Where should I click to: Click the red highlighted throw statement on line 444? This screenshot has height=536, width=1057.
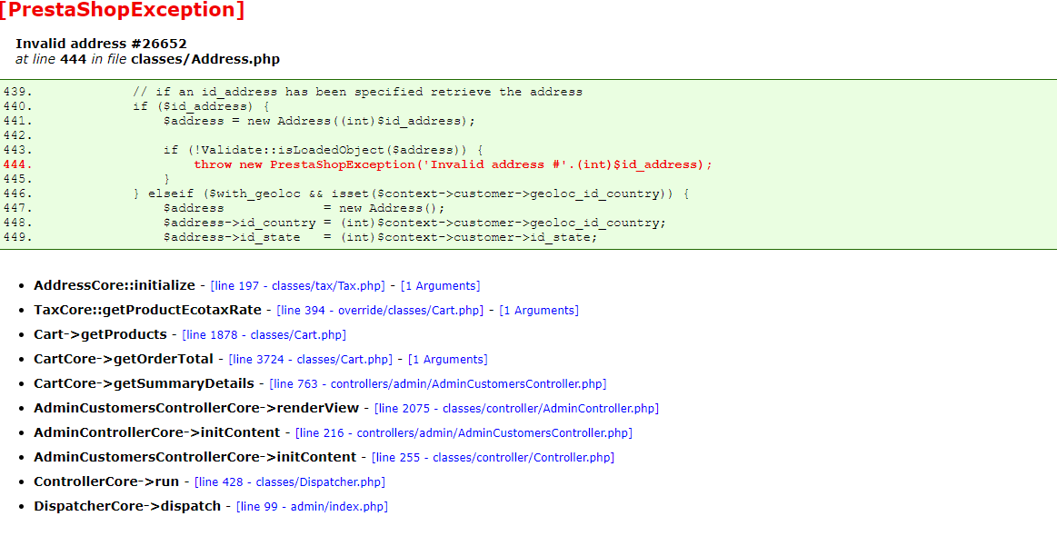[x=453, y=164]
